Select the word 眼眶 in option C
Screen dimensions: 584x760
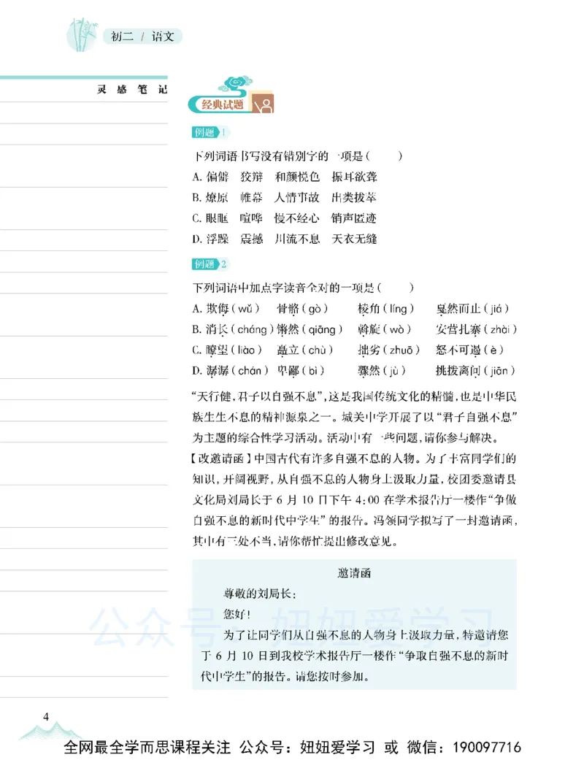217,218
